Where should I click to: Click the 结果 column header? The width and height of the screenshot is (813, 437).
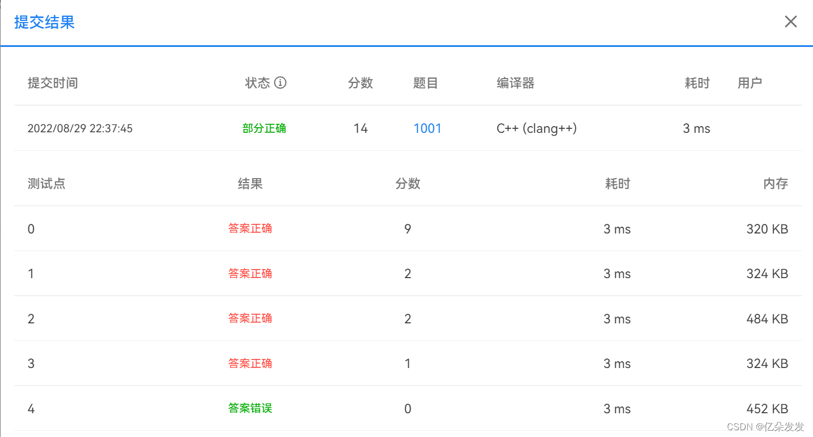(250, 184)
